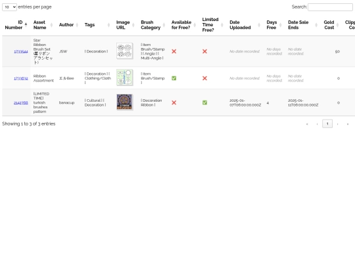Go to previous page of results
Image resolution: width=355 pixels, height=266 pixels.
317,124
